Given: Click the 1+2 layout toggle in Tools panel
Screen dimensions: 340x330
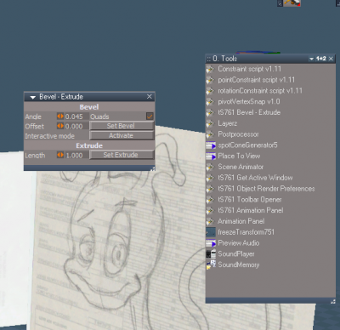Looking at the screenshot, I should (x=321, y=59).
